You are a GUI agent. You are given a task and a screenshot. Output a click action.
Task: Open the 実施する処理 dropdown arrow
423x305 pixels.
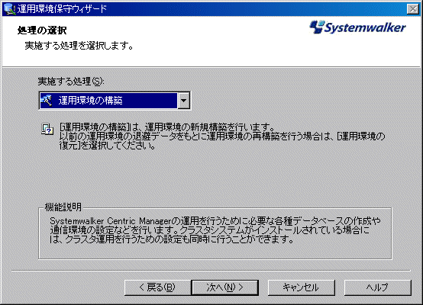coord(184,101)
